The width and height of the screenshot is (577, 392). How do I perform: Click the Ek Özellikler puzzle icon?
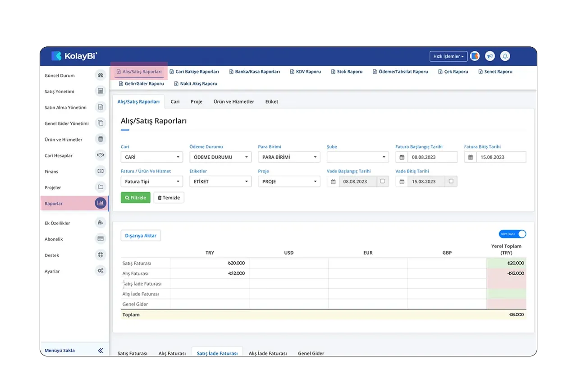point(101,223)
